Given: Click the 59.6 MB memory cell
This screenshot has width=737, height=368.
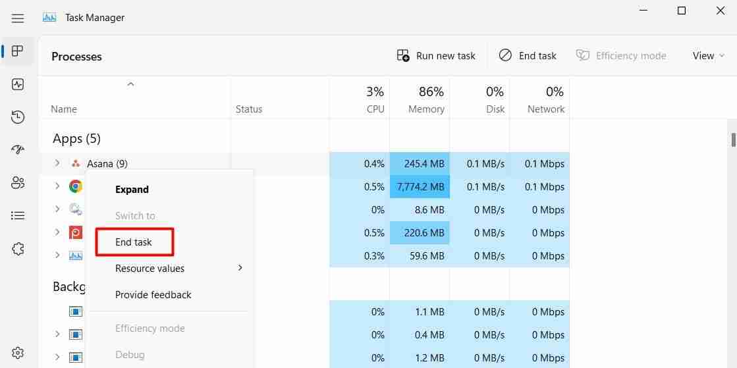Looking at the screenshot, I should 420,255.
